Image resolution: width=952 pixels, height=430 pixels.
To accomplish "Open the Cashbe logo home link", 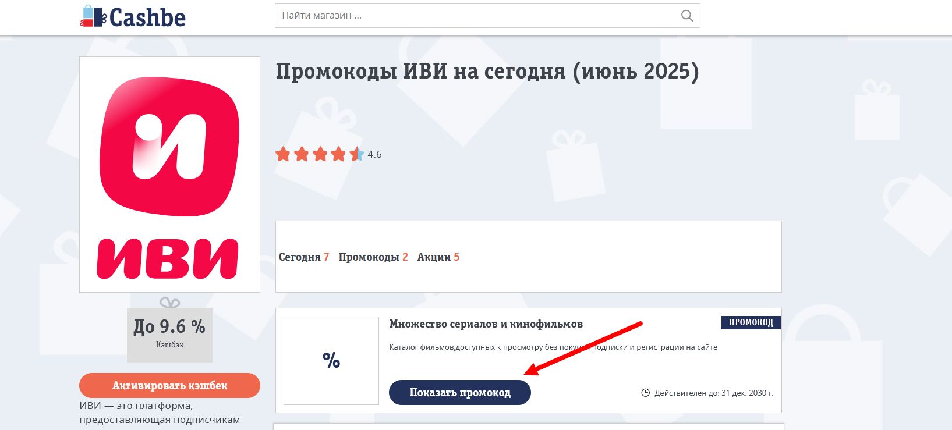I will click(133, 17).
